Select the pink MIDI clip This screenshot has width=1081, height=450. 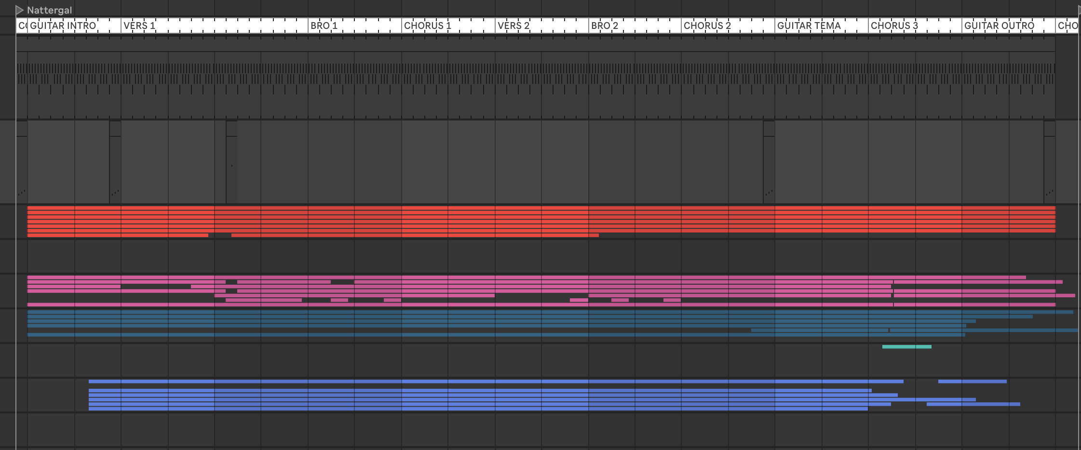click(x=551, y=291)
